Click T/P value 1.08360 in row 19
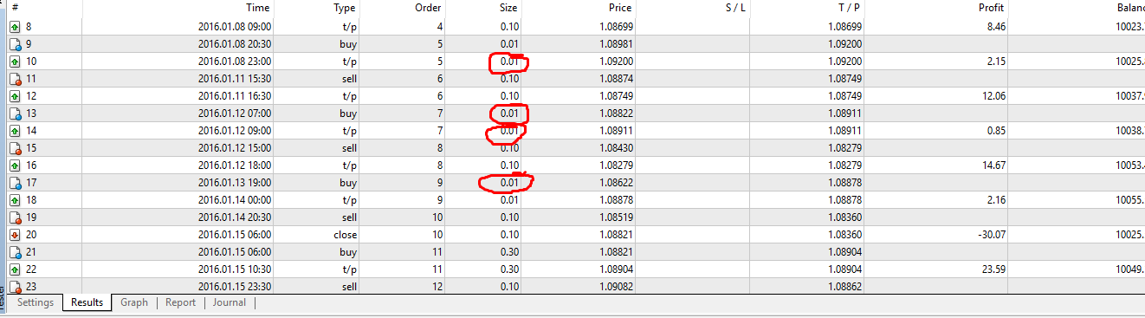Screen dimensions: 1145x318 845,217
